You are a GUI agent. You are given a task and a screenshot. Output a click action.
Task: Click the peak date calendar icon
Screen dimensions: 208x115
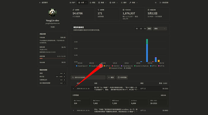(148, 10)
